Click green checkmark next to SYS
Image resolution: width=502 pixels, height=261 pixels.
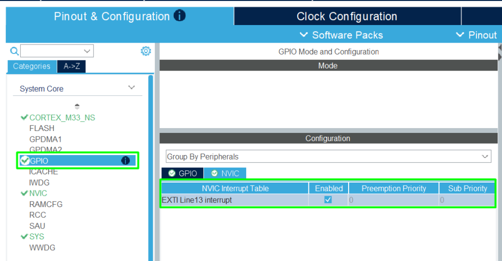(x=24, y=236)
